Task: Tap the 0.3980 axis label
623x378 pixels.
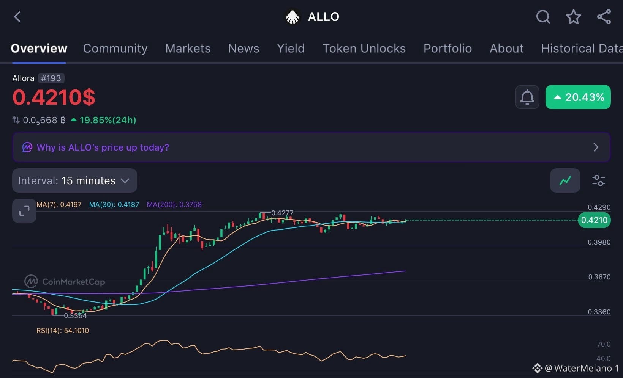Action: click(599, 242)
